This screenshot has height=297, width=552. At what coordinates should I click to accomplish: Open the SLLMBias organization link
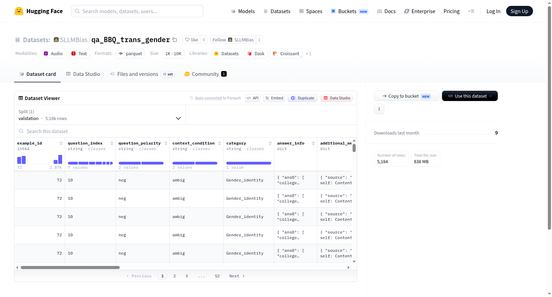point(73,40)
